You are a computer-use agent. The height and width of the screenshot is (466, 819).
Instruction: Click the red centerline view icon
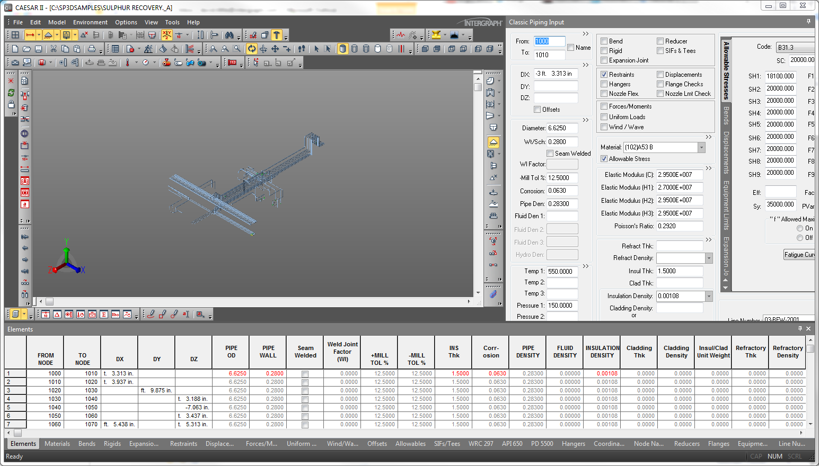coord(401,49)
